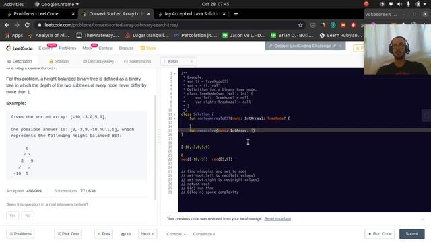Switch to My Accepted Java Solution tab
431x242 pixels.
(191, 13)
